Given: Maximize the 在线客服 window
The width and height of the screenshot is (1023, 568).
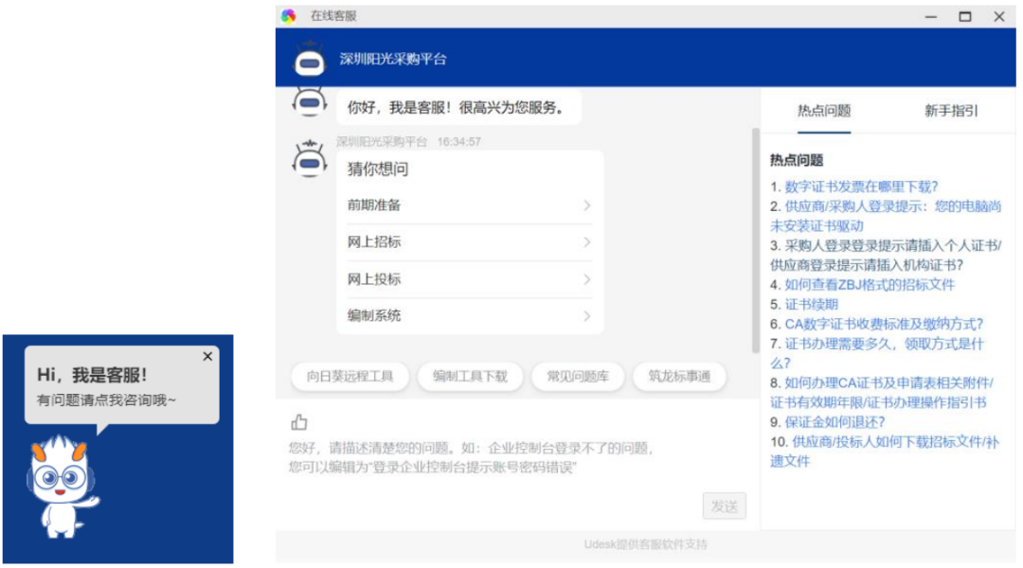Looking at the screenshot, I should pyautogui.click(x=964, y=16).
